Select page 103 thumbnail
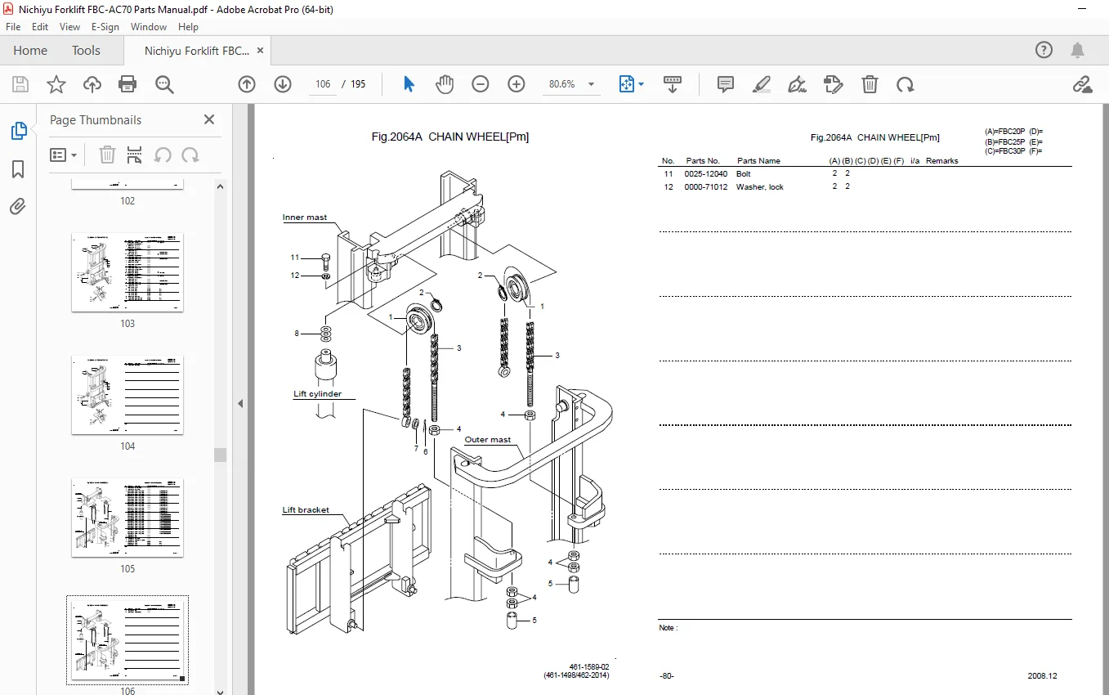 coord(127,272)
